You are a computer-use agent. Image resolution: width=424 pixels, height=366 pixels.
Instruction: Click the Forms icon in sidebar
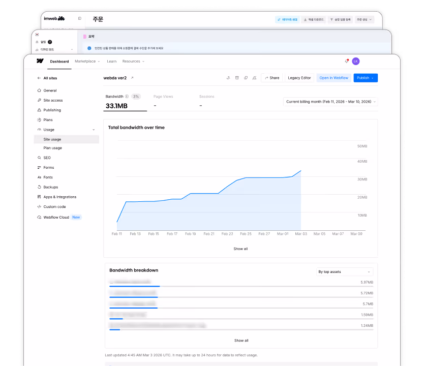pos(39,168)
